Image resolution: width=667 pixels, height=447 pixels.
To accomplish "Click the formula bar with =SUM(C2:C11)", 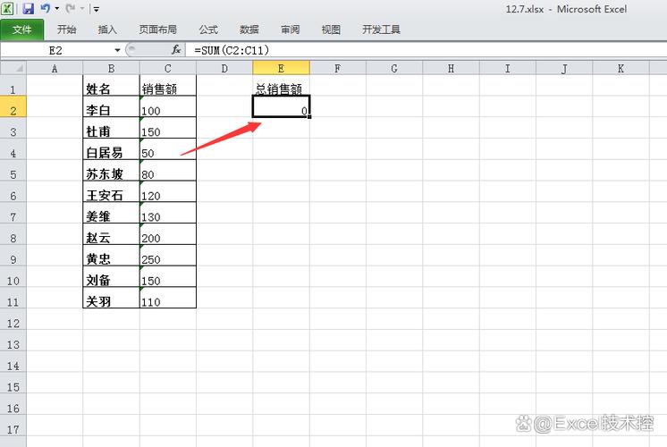I will [x=426, y=51].
